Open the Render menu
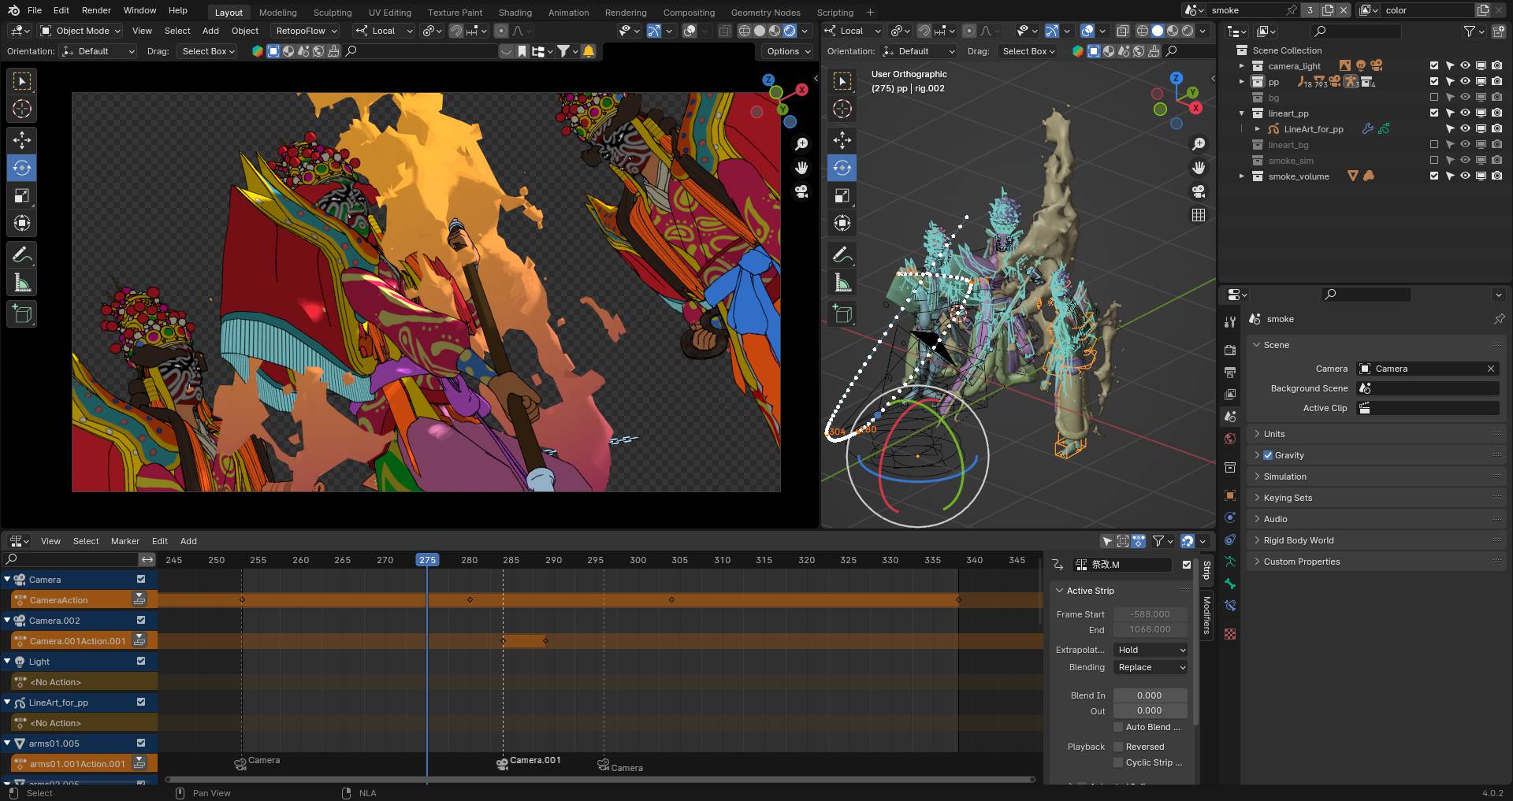Screen dimensions: 1513x801 96,10
